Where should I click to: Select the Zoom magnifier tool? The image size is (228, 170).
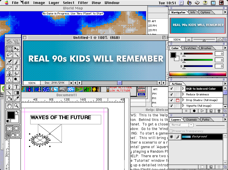(17, 105)
